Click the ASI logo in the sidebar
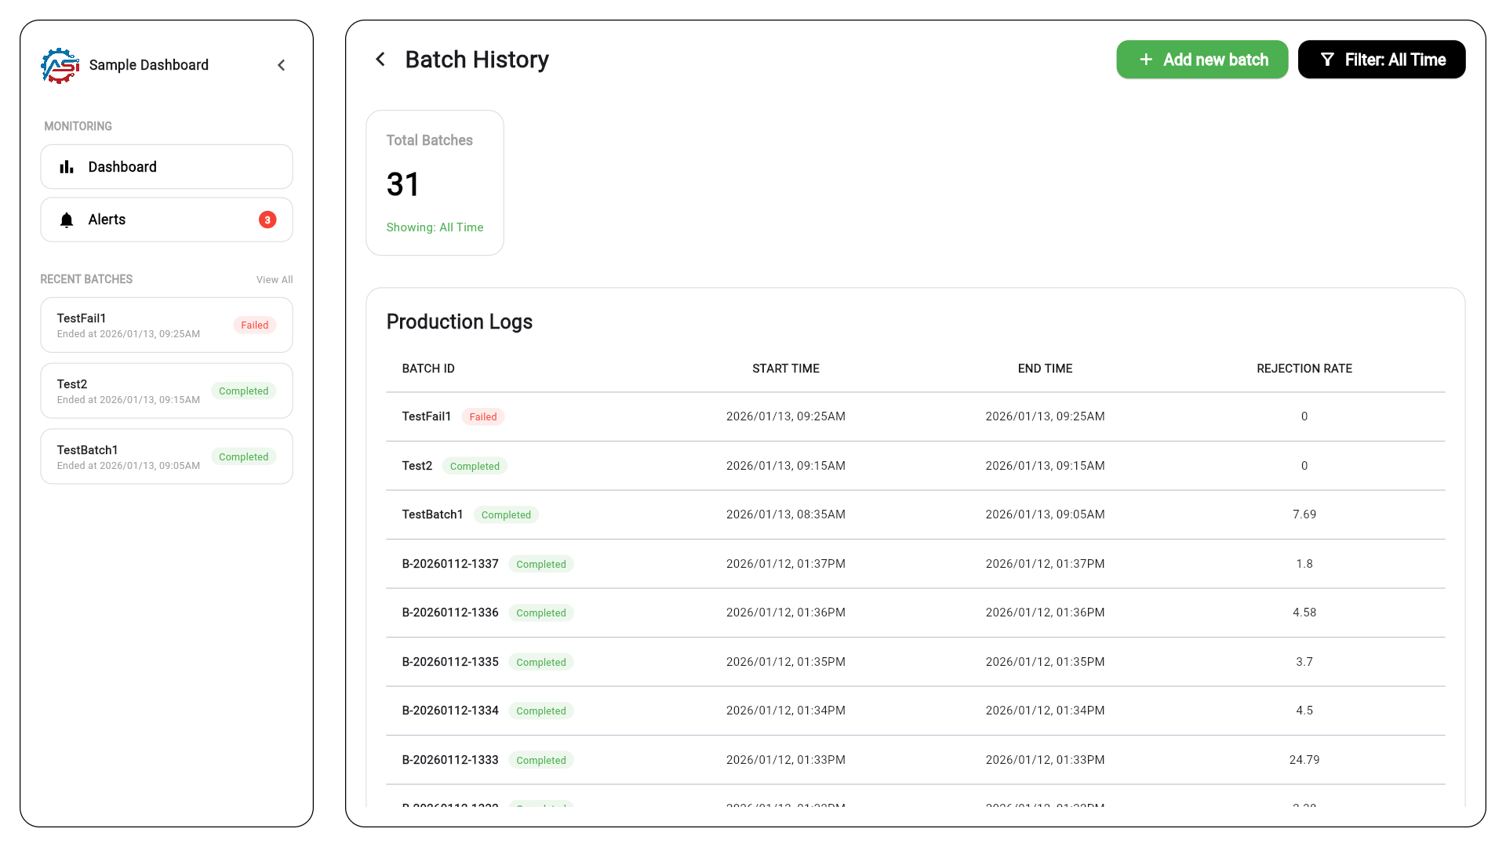This screenshot has width=1506, height=847. 59,65
